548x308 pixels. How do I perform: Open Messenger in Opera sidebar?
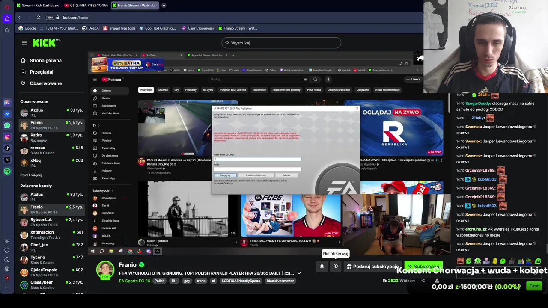(x=7, y=114)
